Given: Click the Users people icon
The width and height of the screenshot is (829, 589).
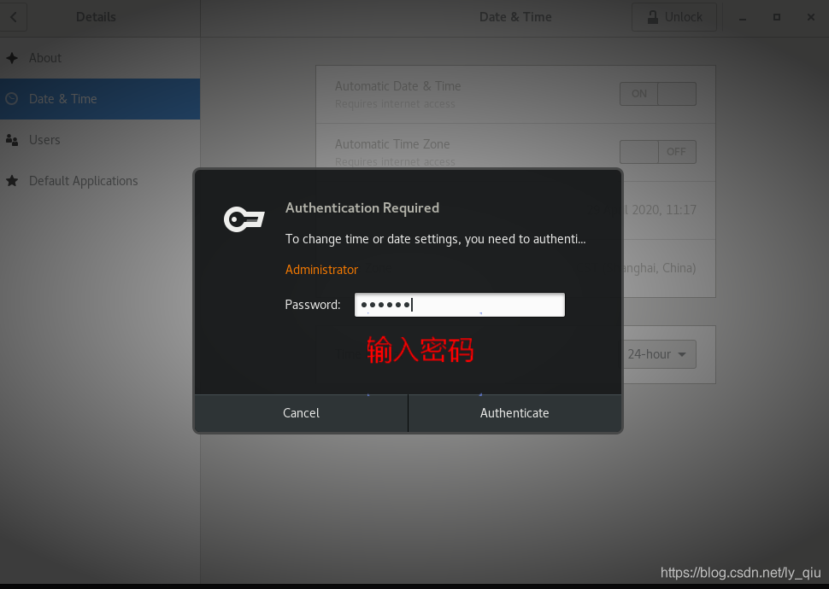Looking at the screenshot, I should coord(12,140).
